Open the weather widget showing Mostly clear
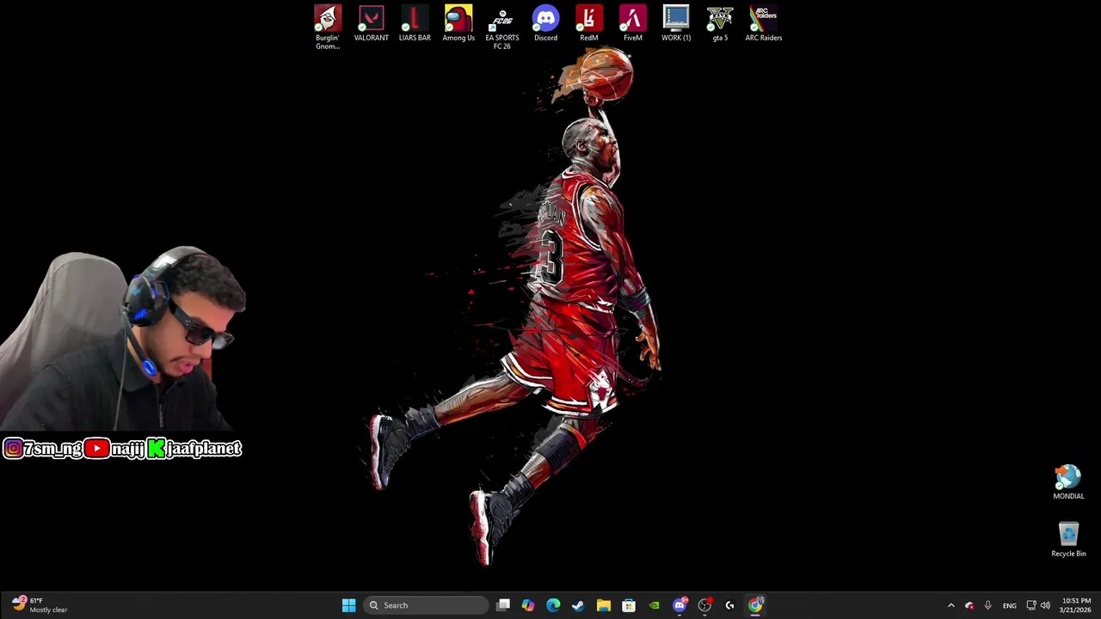 pos(39,605)
